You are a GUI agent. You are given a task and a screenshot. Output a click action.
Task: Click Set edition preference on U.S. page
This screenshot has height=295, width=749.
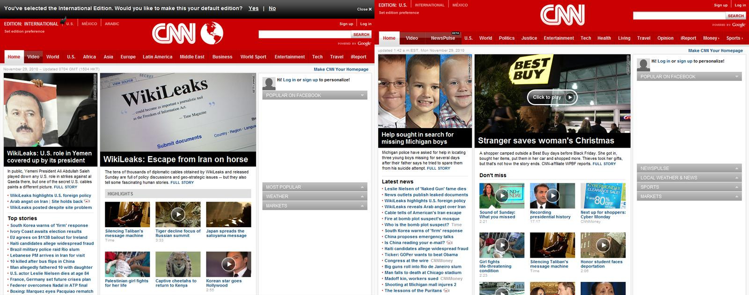[399, 13]
